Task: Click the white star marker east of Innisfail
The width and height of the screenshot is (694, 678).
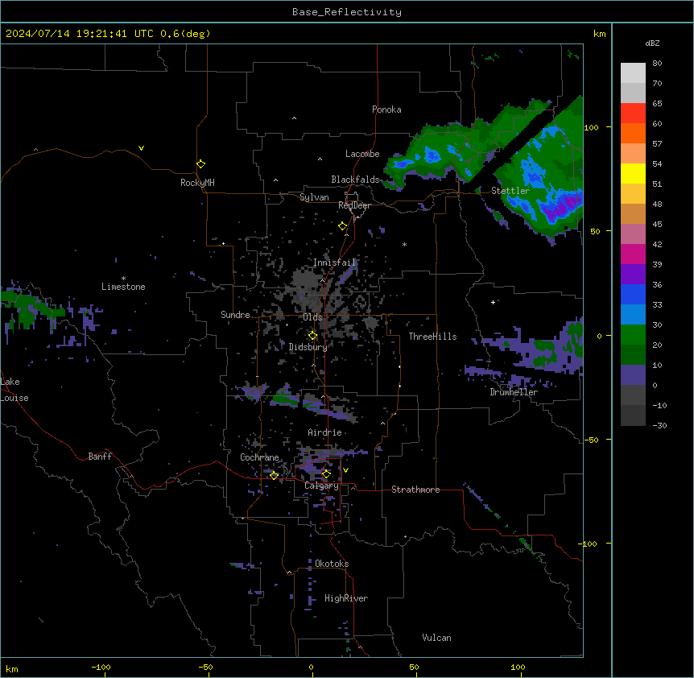Action: click(404, 244)
